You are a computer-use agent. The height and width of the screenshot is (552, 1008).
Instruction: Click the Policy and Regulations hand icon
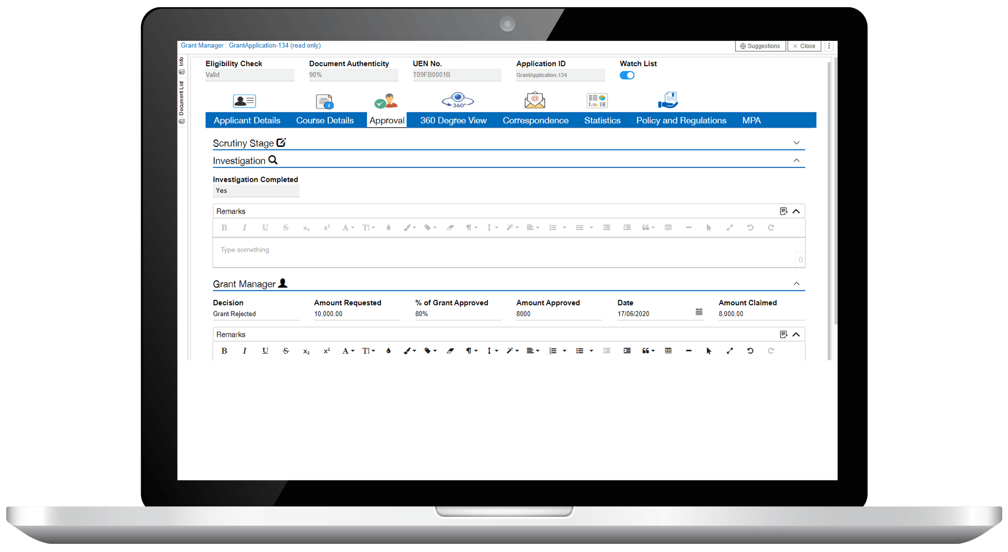coord(668,100)
